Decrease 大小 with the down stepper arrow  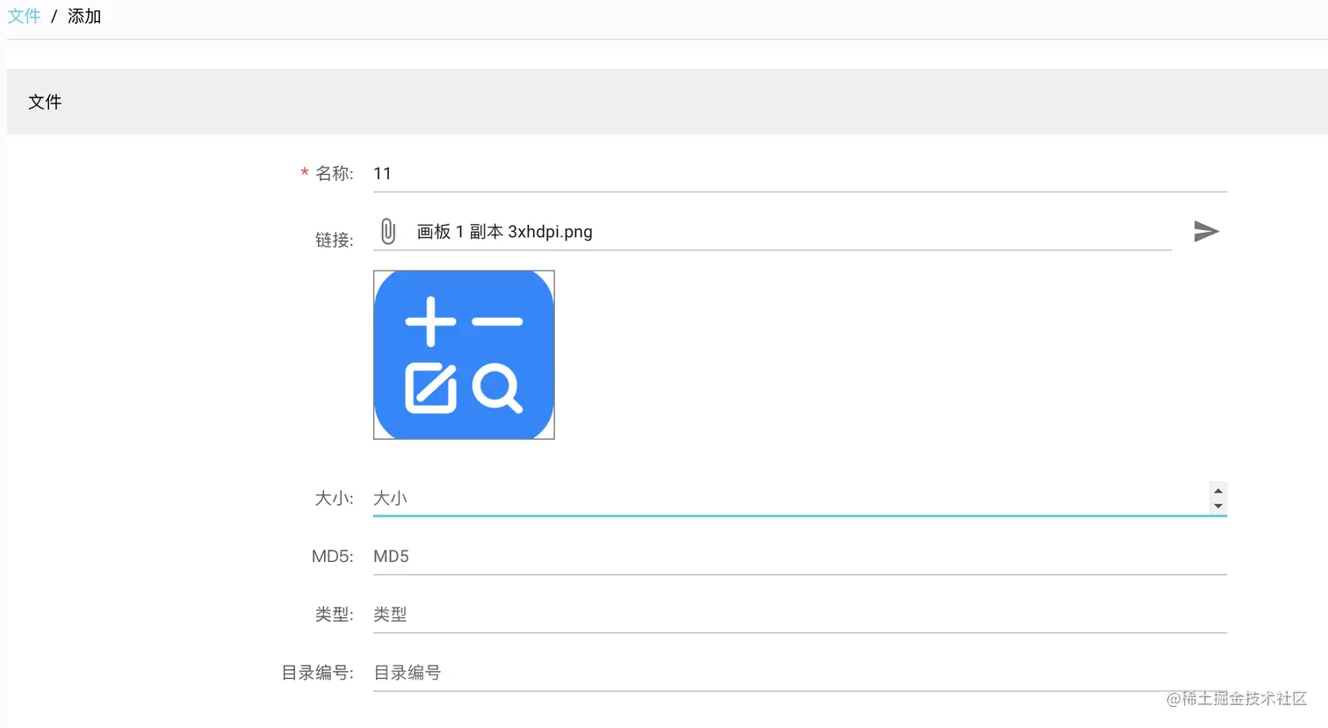[1218, 506]
